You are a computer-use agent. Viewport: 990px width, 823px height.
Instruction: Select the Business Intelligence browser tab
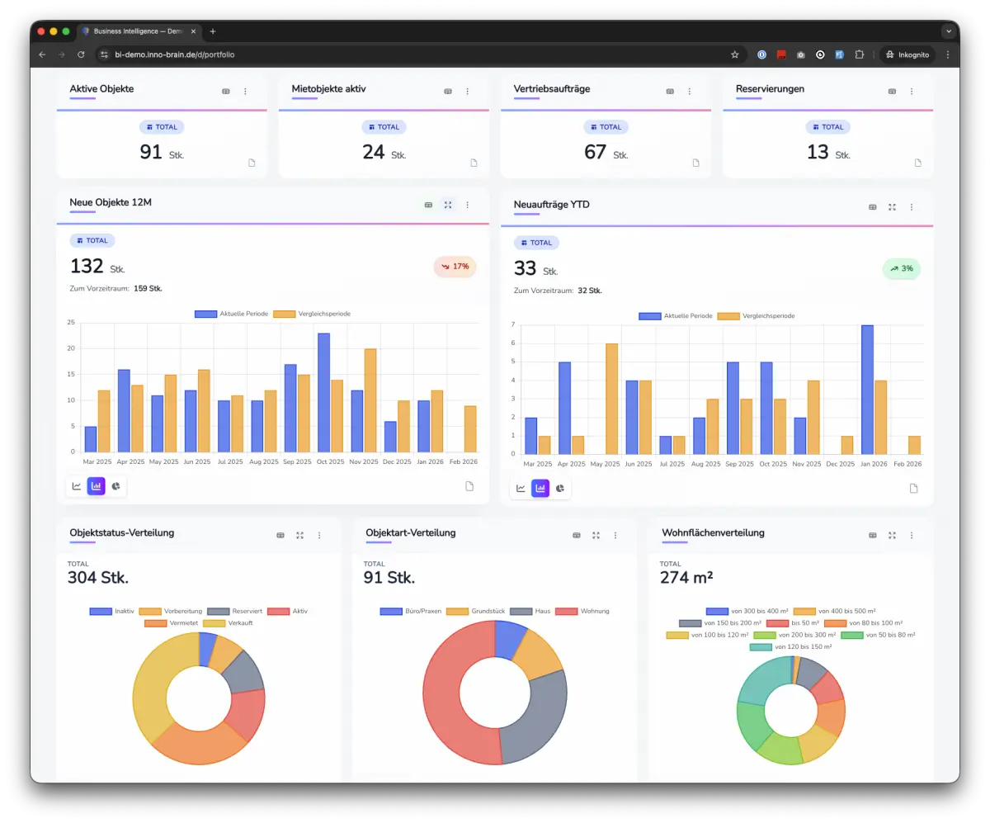139,31
